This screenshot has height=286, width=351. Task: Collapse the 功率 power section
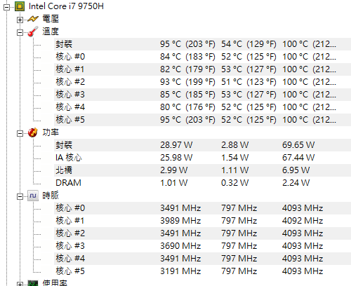pyautogui.click(x=20, y=134)
